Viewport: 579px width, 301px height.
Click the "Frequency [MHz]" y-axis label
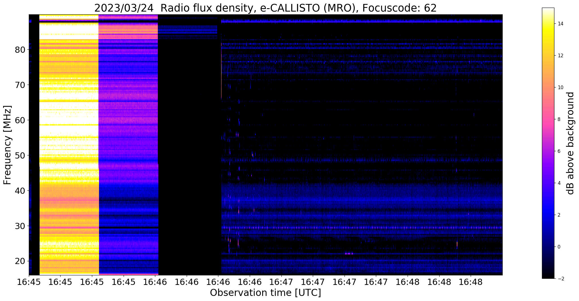8,145
